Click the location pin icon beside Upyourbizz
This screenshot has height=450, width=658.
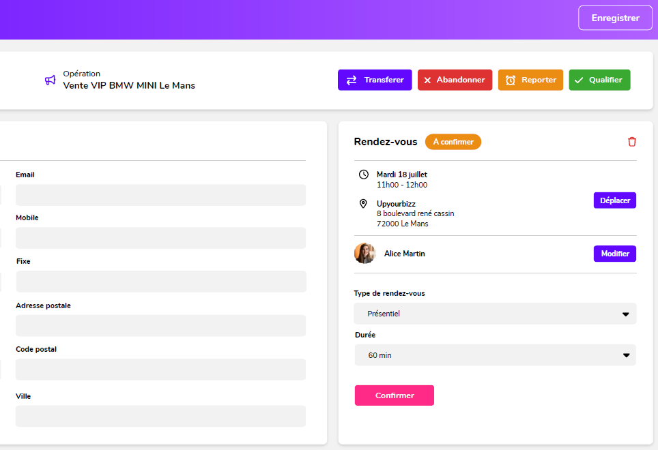click(363, 204)
